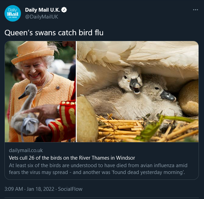Click the straw nest in cygnet photo
This screenshot has height=199, width=204.
(147, 128)
